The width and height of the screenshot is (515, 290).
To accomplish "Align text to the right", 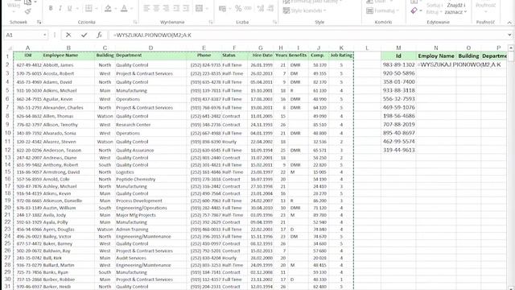I will pyautogui.click(x=167, y=8).
